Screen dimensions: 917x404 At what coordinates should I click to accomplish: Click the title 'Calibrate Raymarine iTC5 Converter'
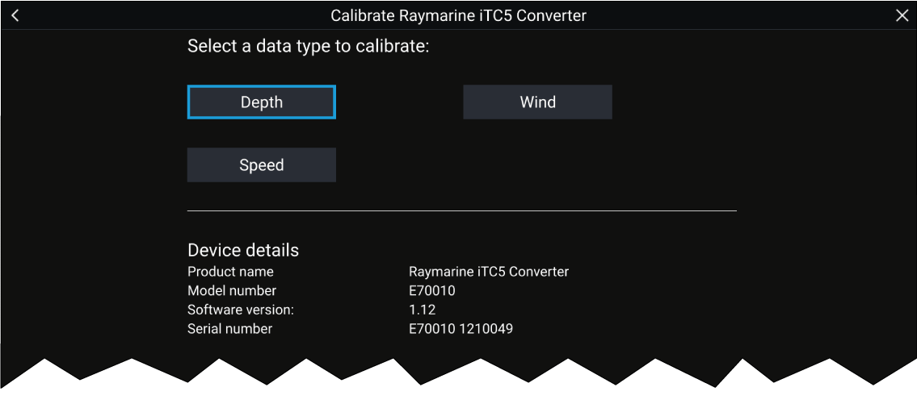(459, 16)
